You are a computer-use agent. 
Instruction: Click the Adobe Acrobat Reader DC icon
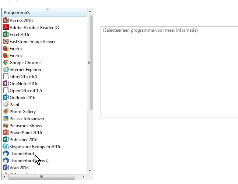click(x=6, y=28)
